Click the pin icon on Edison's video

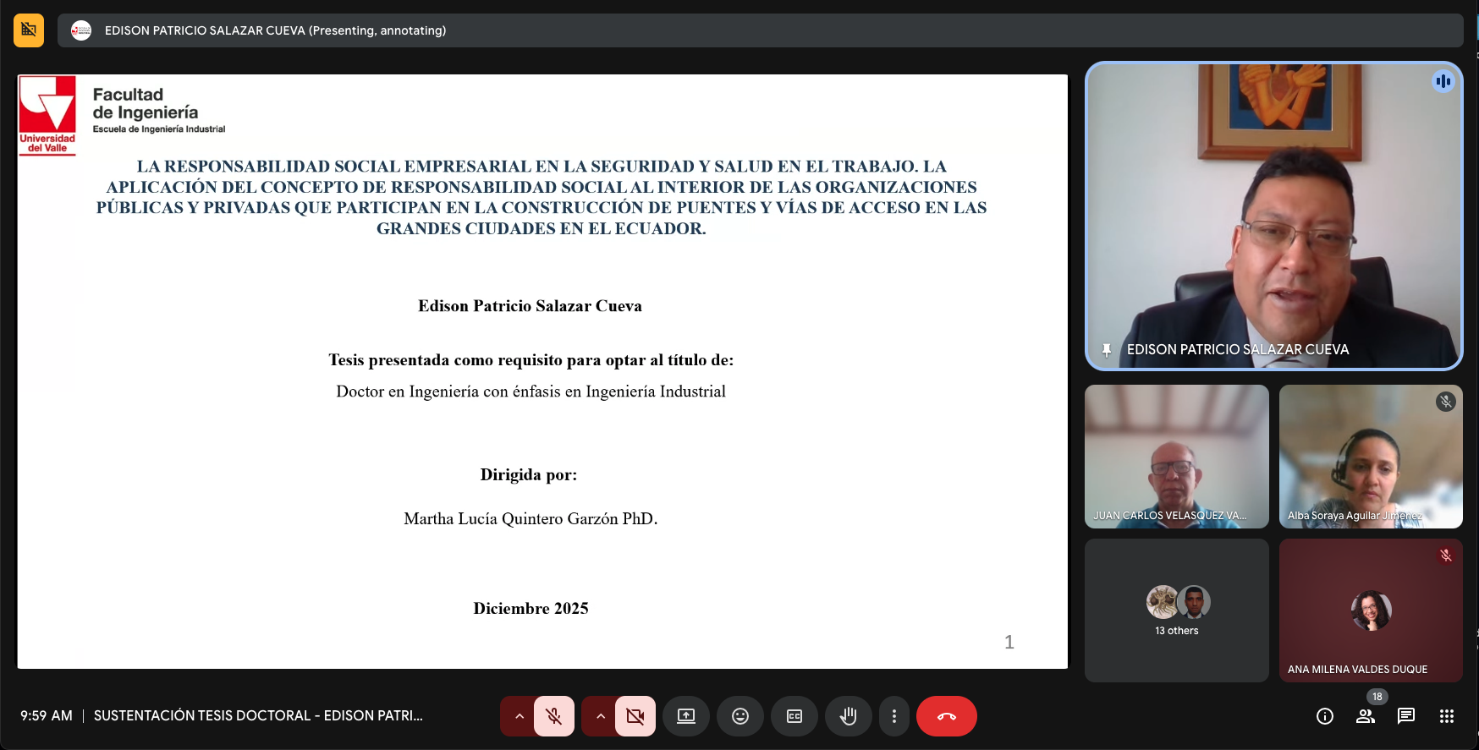point(1107,350)
